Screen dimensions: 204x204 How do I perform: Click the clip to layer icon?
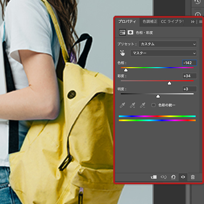click(x=154, y=177)
